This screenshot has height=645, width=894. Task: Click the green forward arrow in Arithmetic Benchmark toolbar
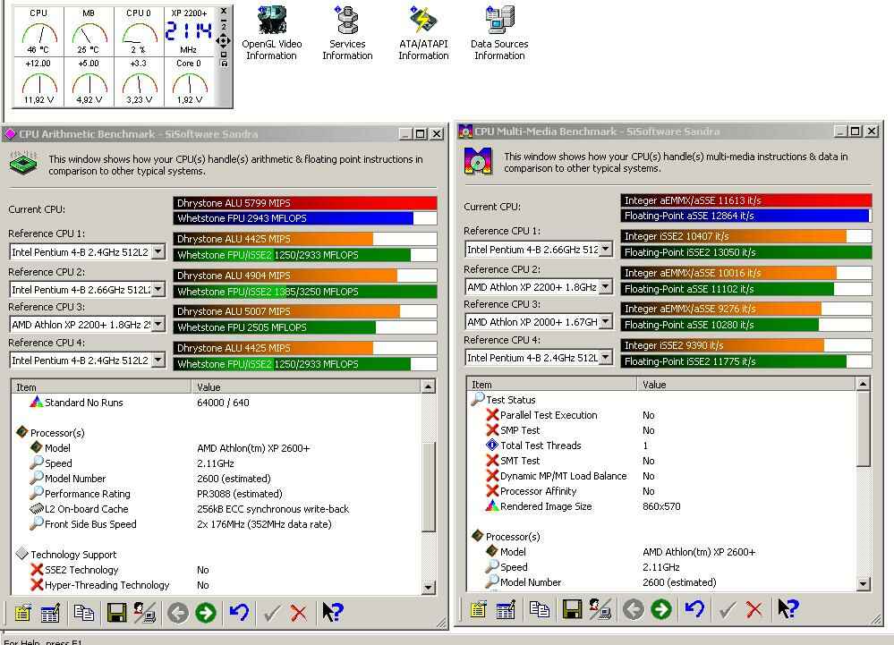click(206, 613)
